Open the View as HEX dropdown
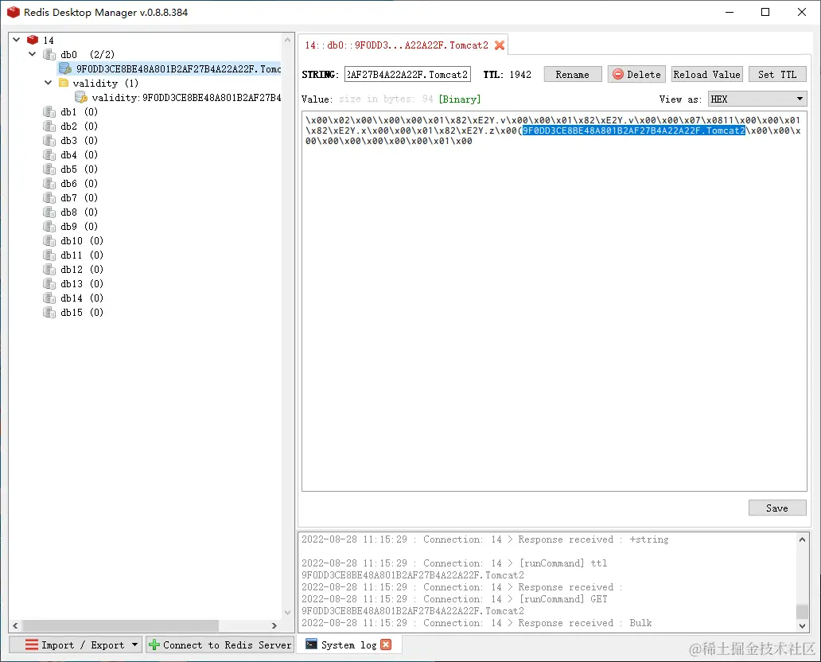Image resolution: width=821 pixels, height=662 pixels. [757, 99]
